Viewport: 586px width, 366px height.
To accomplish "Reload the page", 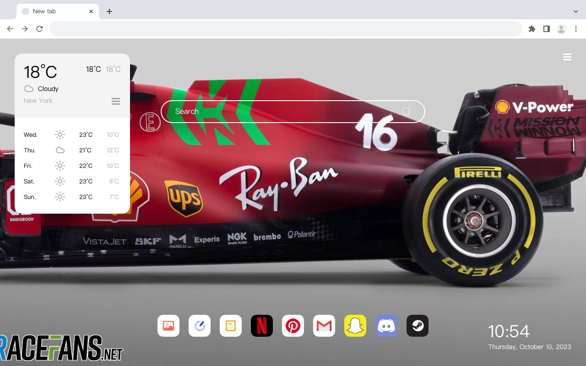I will click(39, 29).
